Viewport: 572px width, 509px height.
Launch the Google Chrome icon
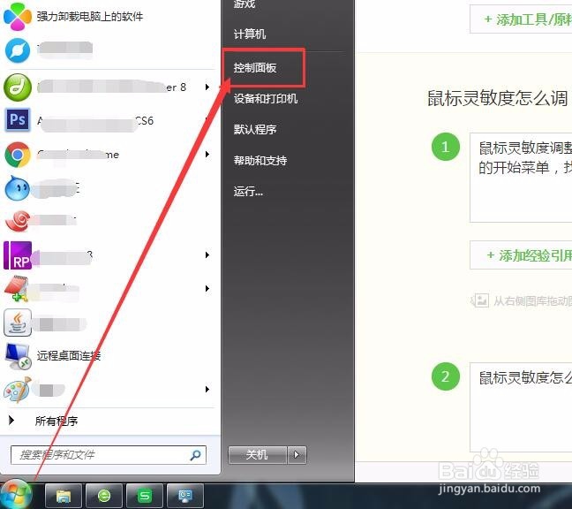(17, 155)
